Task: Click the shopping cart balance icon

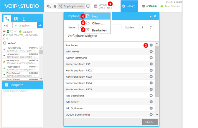Action: 143,6
